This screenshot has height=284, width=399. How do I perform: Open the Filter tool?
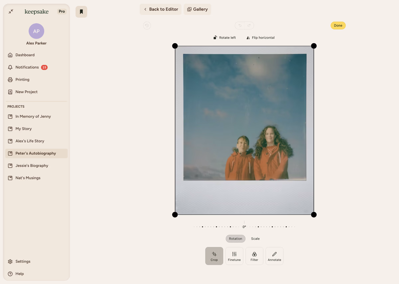(x=254, y=256)
